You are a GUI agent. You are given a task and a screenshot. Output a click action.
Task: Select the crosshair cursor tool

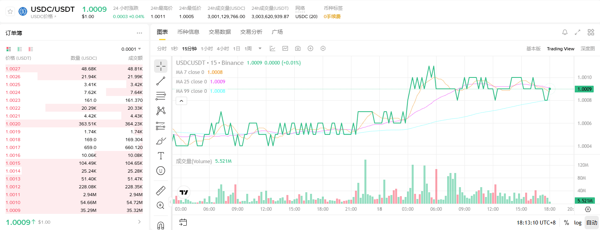click(161, 66)
